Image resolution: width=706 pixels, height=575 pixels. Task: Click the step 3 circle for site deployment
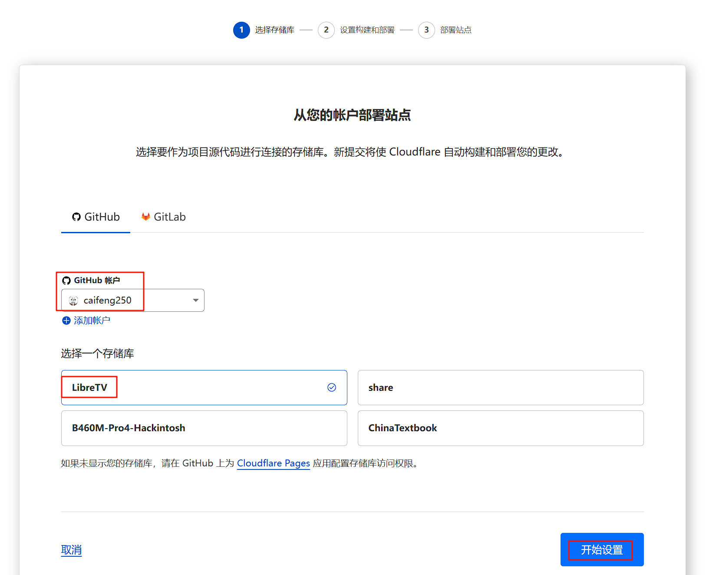[426, 30]
